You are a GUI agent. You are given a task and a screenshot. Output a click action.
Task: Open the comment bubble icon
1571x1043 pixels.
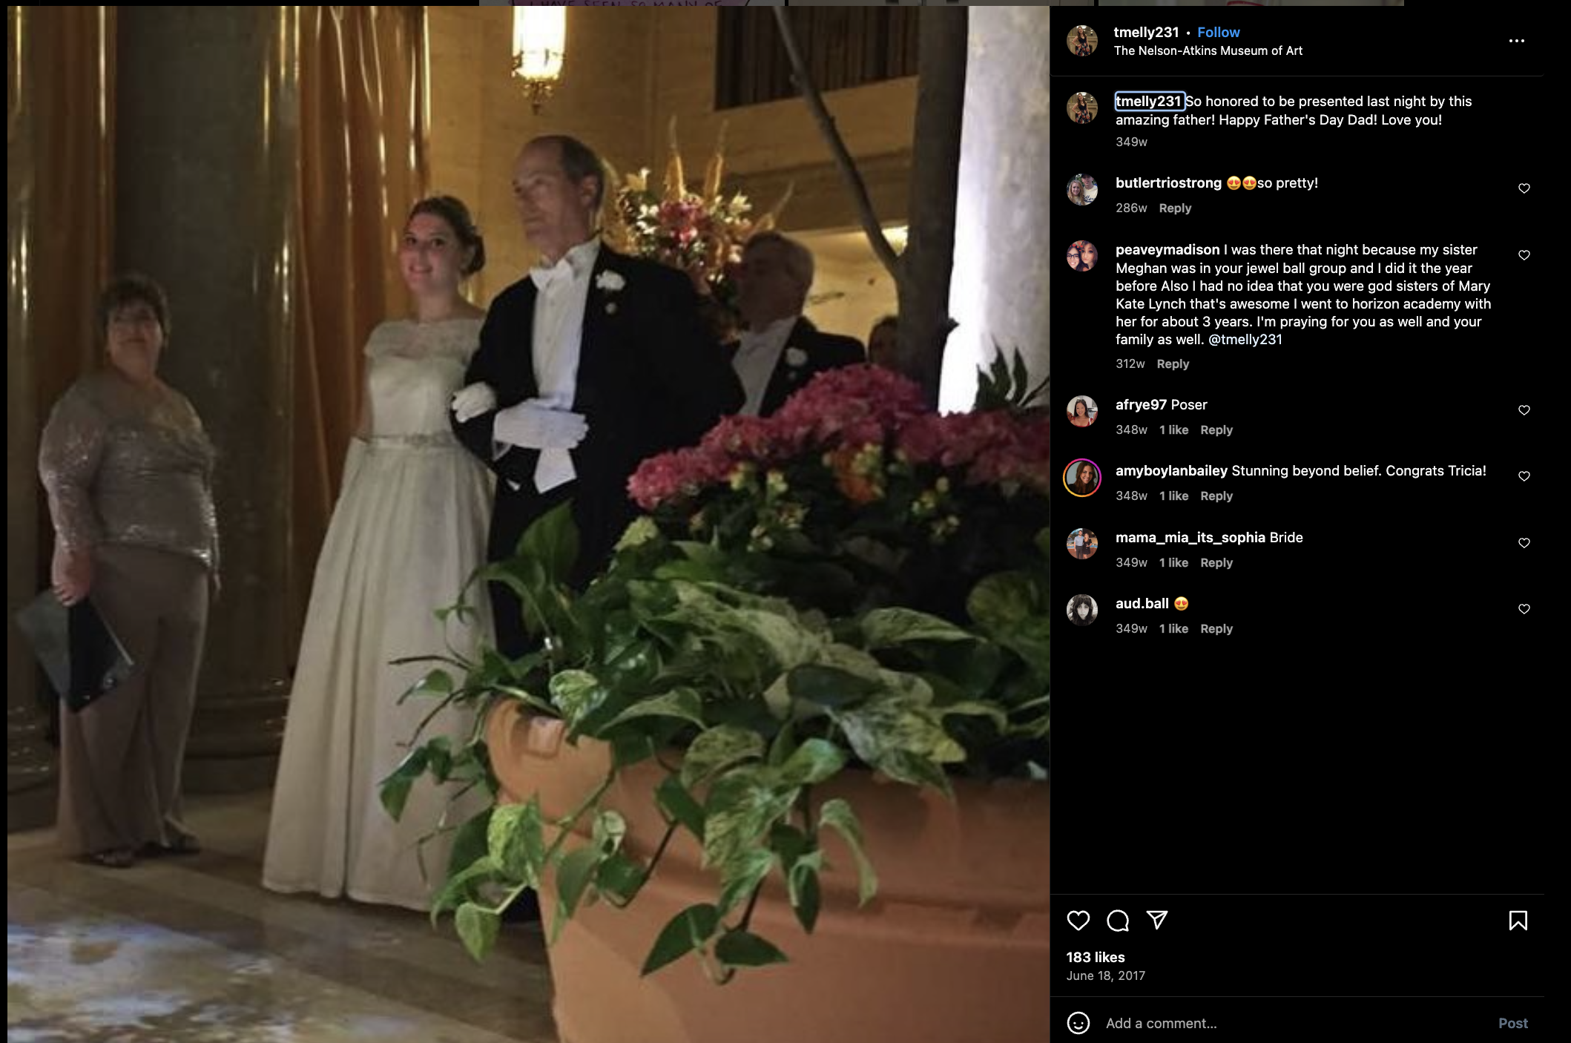click(1118, 921)
